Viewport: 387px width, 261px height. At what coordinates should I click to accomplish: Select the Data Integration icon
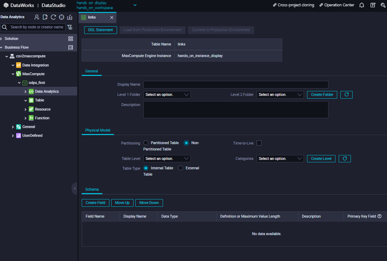19,65
